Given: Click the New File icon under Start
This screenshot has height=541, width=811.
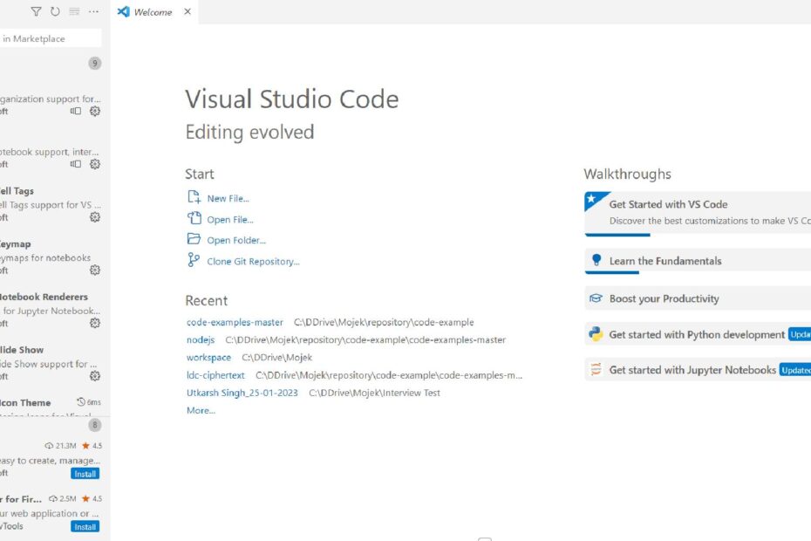Looking at the screenshot, I should tap(194, 198).
